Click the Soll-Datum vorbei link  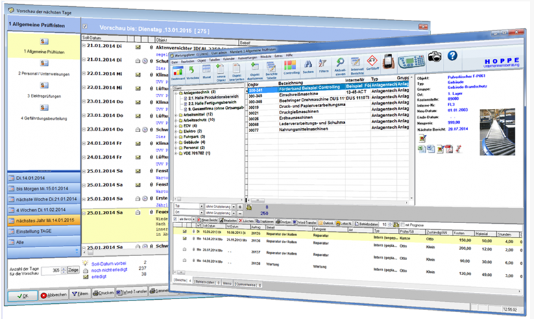[x=108, y=264]
